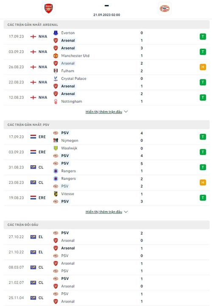
Task: Click the orange H draw badge for Arsenal-Fulham
Action: click(x=203, y=67)
